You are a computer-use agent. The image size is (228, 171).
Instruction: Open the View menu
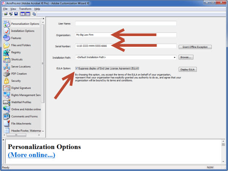13,9
